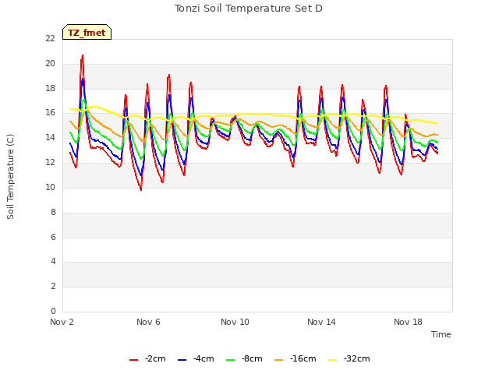499x374 pixels.
Task: Select the -32cm legend label
Action: (357, 358)
